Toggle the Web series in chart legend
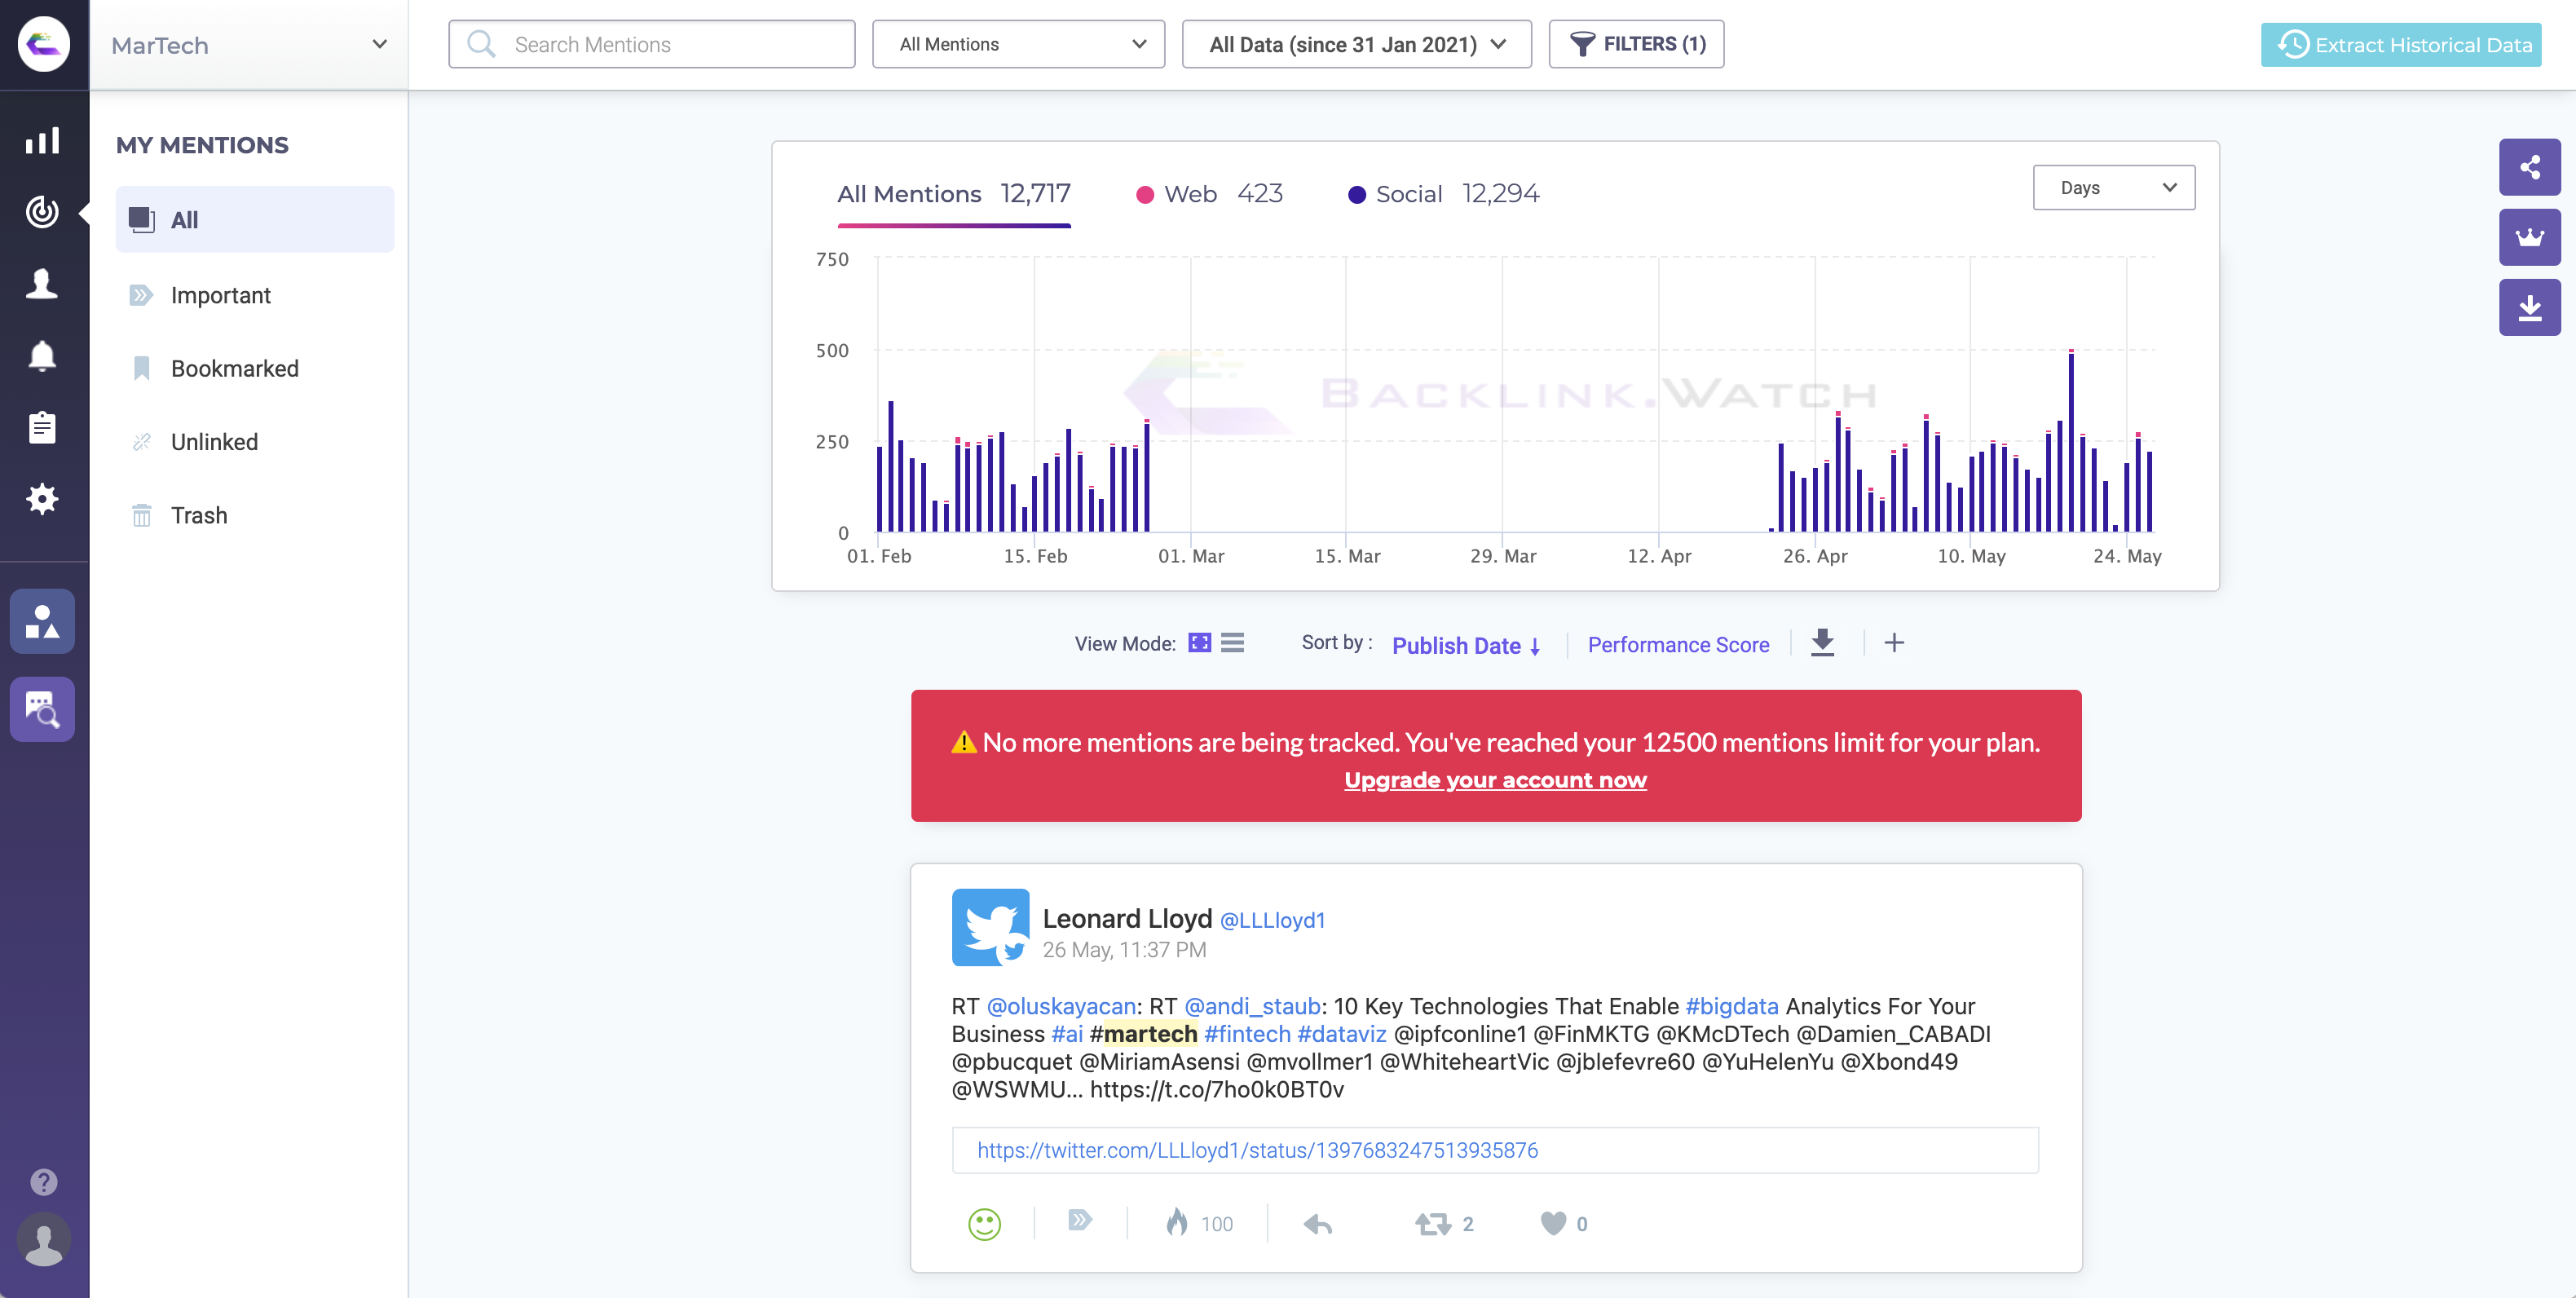Viewport: 2576px width, 1298px height. 1209,194
